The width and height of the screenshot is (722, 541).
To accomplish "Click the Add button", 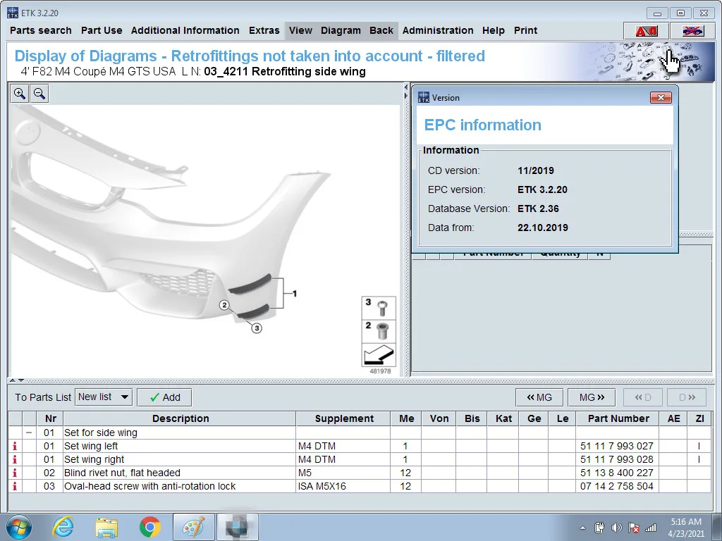I will click(x=164, y=397).
